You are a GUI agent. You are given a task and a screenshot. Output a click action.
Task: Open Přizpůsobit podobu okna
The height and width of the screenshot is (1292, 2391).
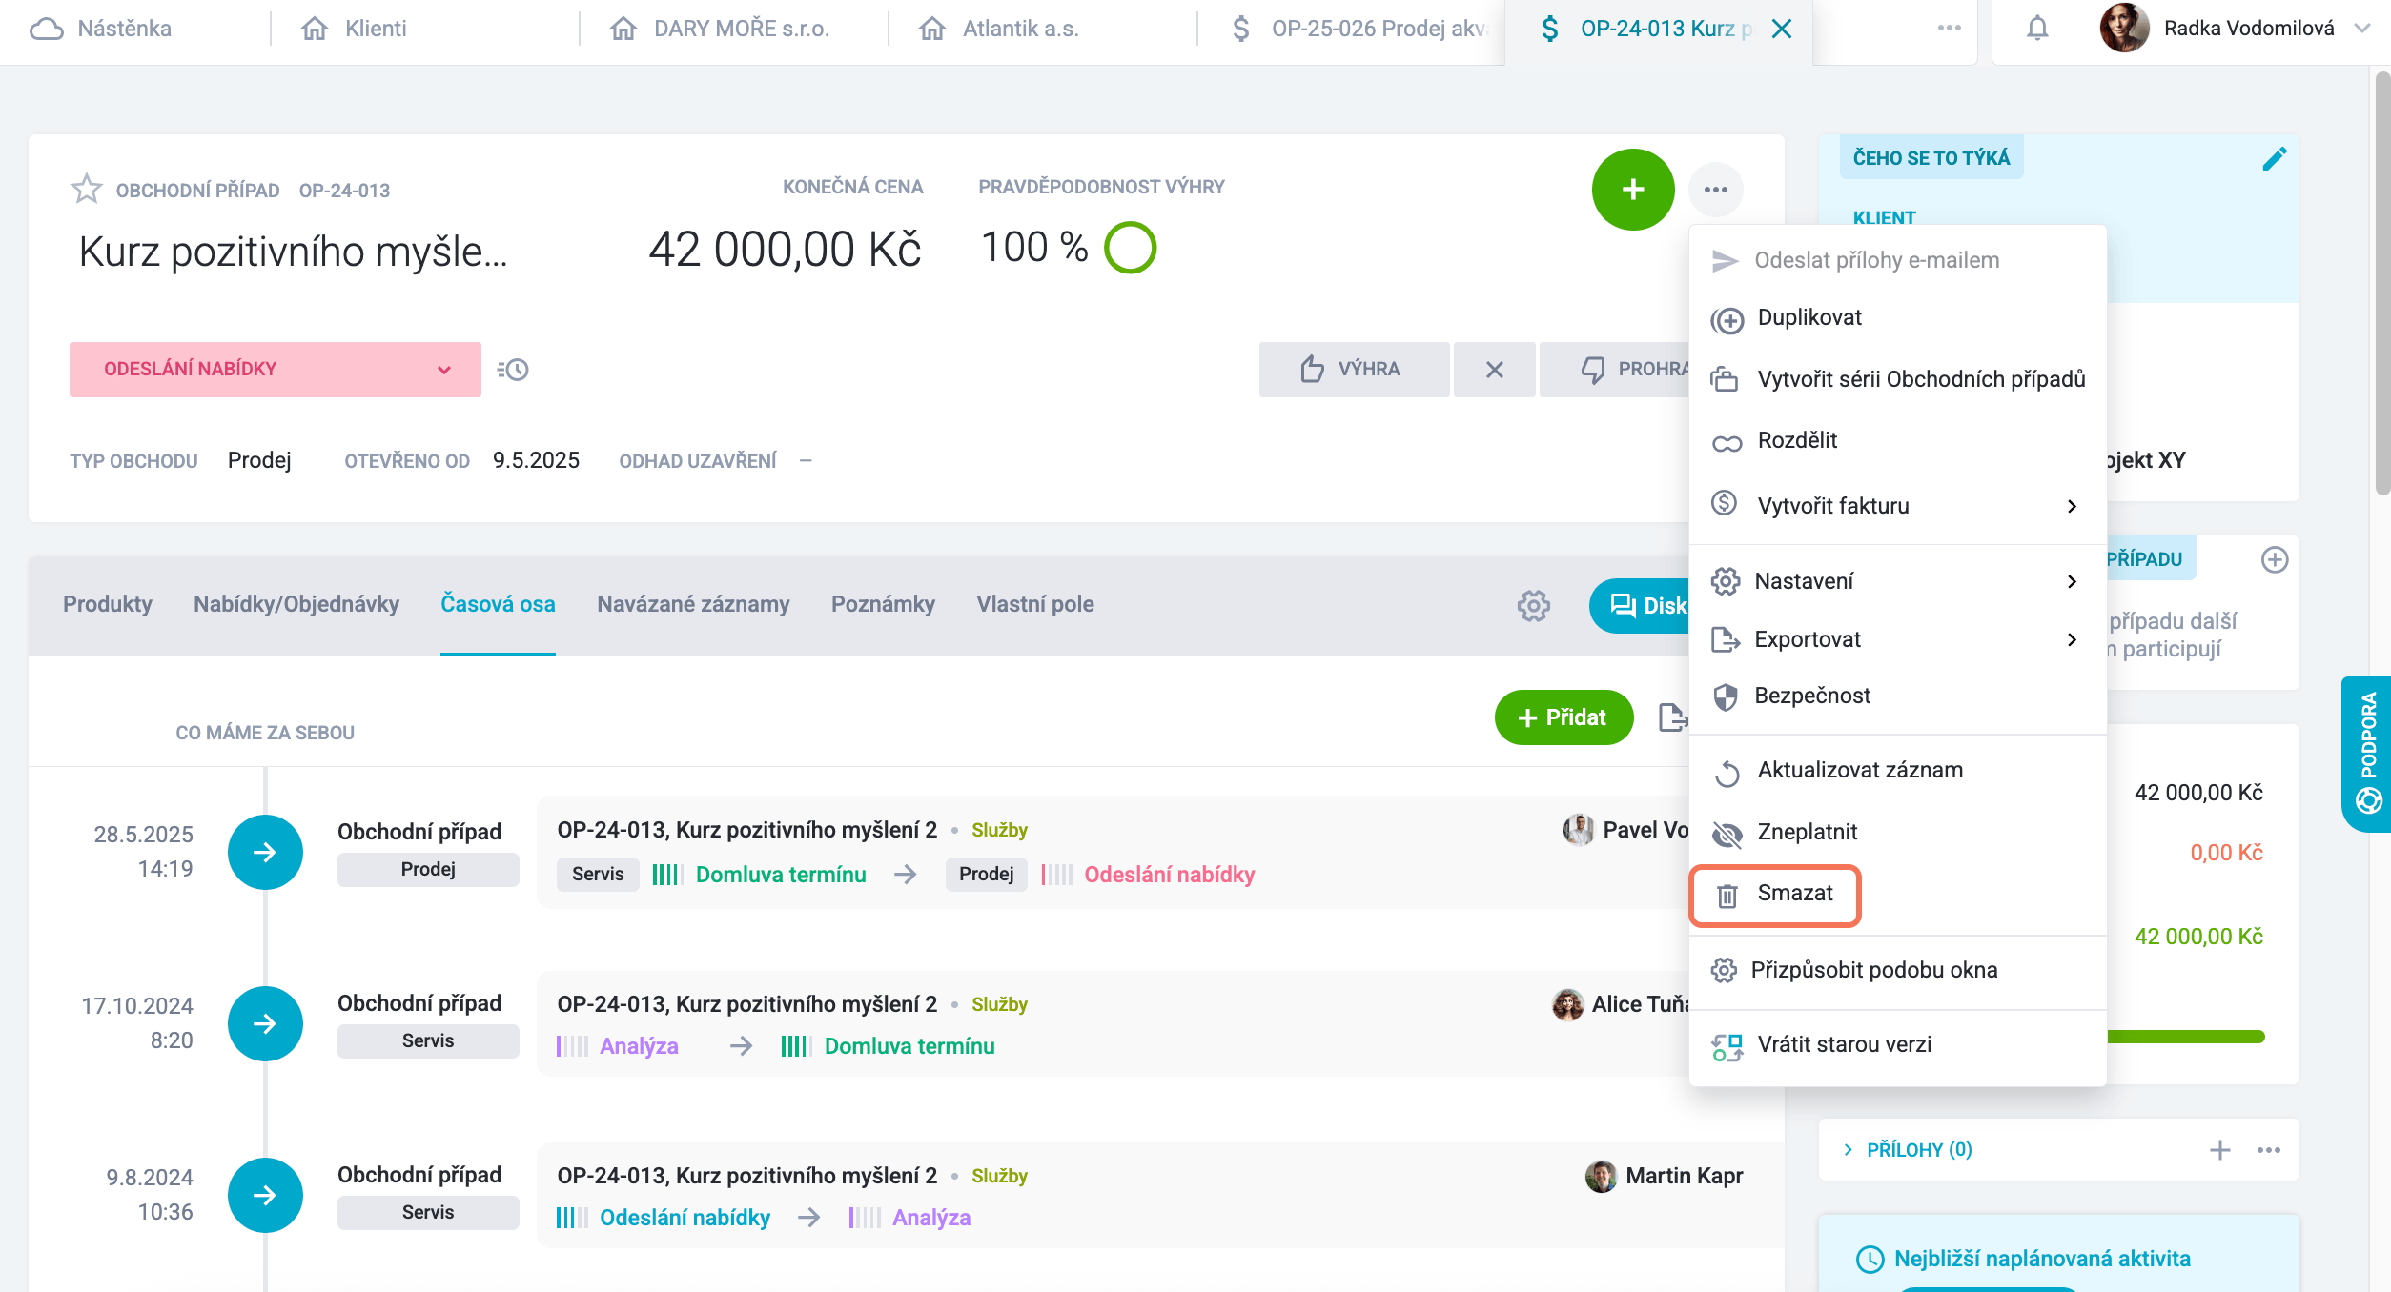click(x=1897, y=971)
